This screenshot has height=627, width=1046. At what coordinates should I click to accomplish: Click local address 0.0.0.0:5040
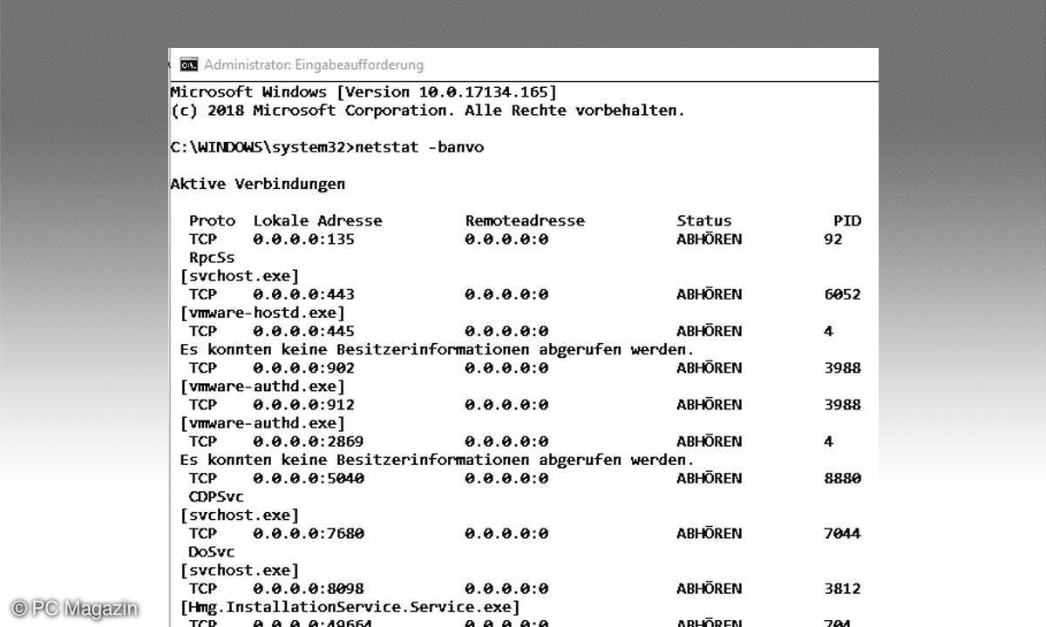[309, 478]
